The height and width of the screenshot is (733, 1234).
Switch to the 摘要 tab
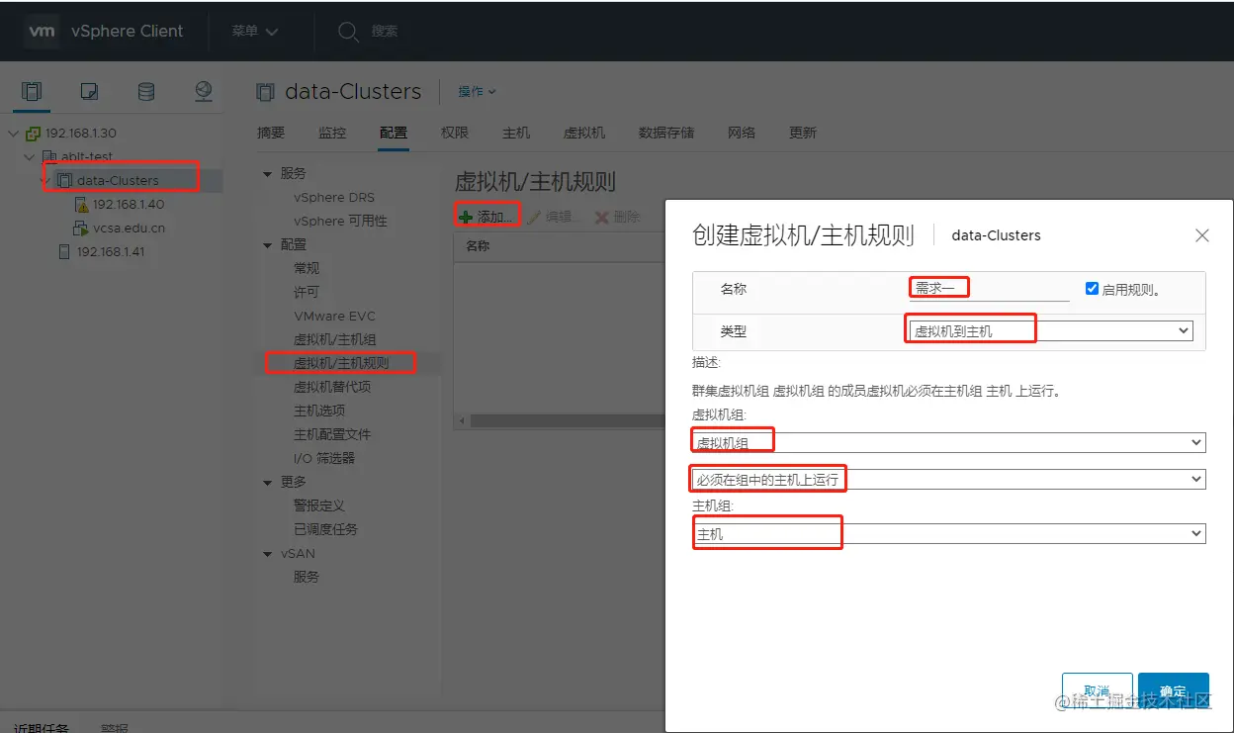271,133
